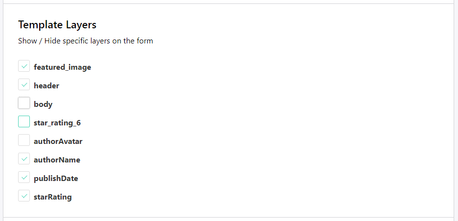
Task: Disable the starRating layer checkbox
Action: [24, 196]
